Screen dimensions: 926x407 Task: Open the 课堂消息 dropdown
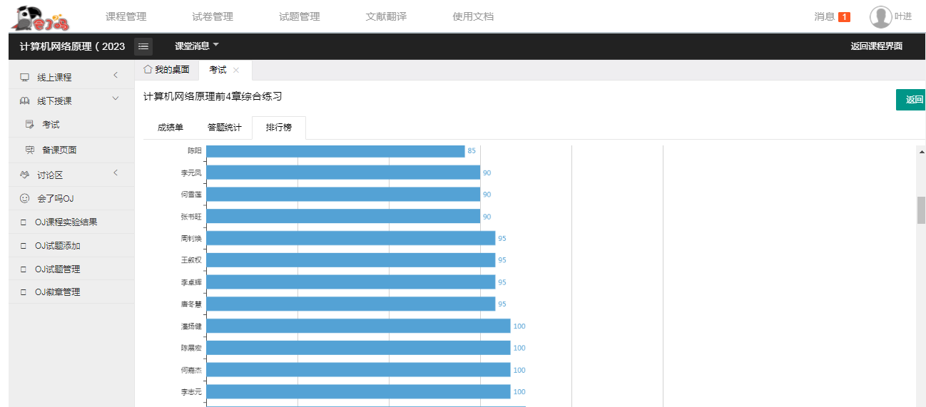point(197,46)
